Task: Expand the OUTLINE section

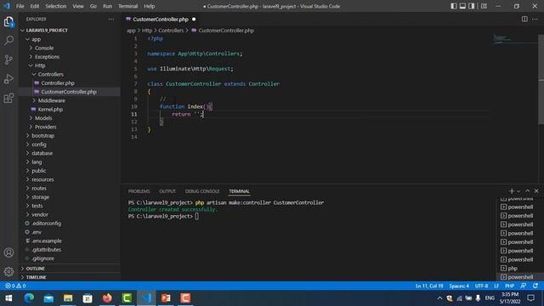Action: 36,269
